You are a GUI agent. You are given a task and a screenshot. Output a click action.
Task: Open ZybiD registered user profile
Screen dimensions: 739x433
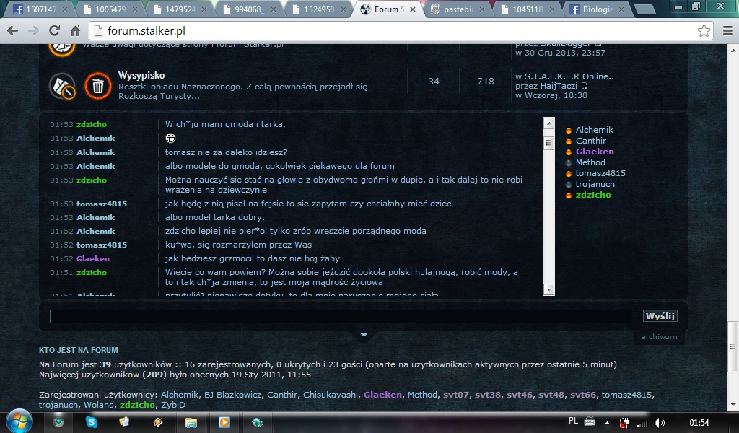click(x=173, y=405)
